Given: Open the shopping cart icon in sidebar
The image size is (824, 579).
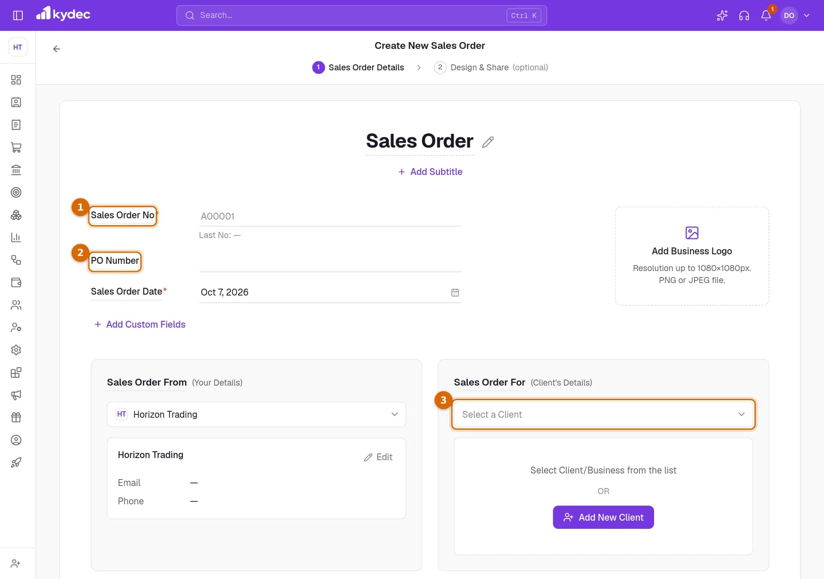Looking at the screenshot, I should pyautogui.click(x=16, y=147).
